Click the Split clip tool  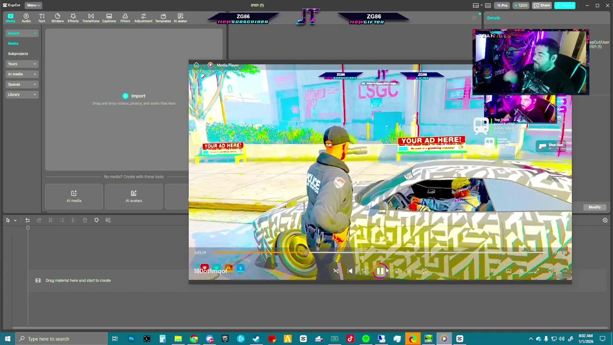50,220
